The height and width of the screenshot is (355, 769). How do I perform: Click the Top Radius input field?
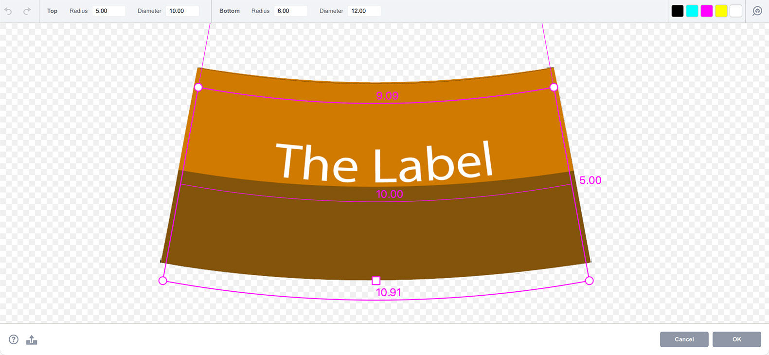point(109,11)
